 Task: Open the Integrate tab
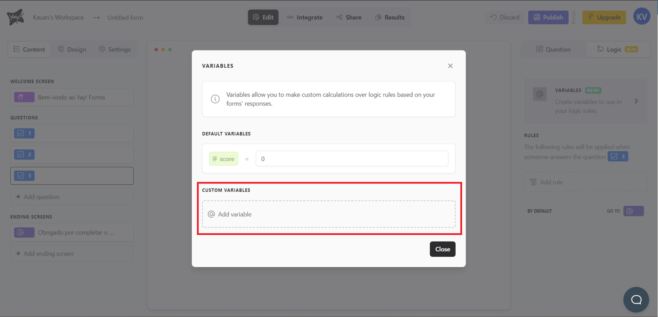[x=305, y=17]
